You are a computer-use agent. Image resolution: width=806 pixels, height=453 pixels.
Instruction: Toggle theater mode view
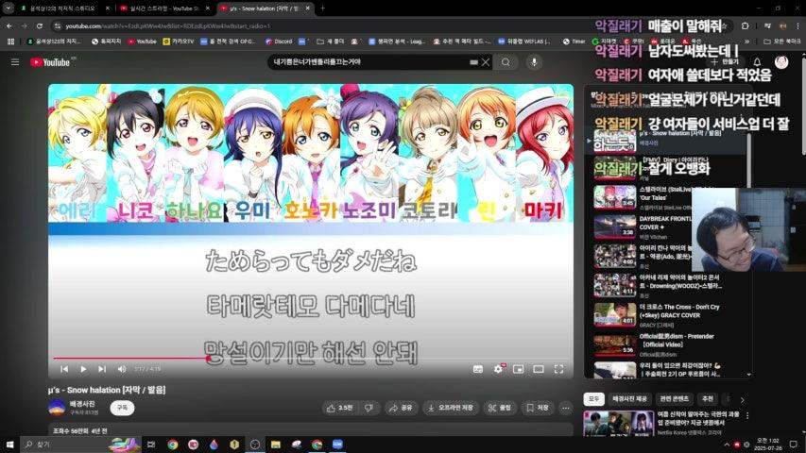(539, 369)
